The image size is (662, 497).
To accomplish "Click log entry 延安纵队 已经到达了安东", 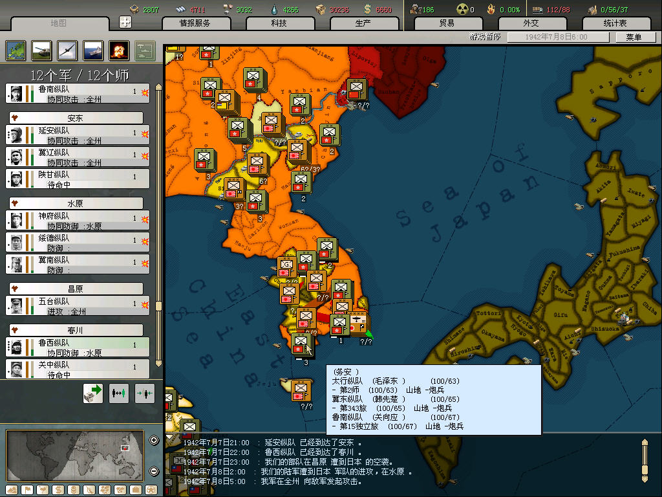I will tap(273, 443).
